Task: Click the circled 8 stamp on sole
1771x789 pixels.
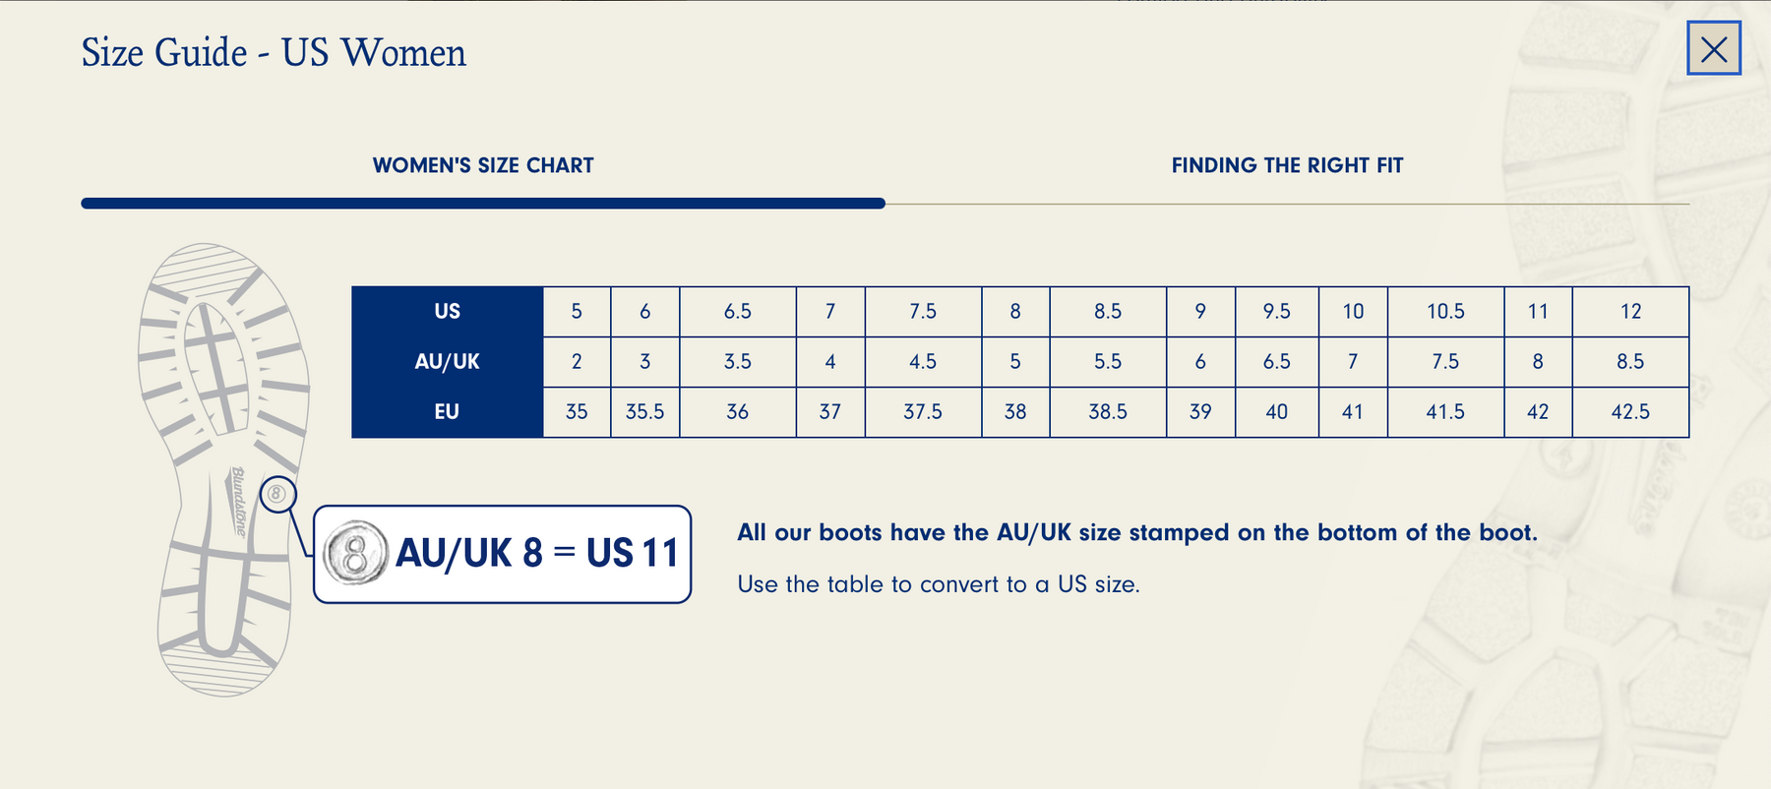Action: (x=277, y=494)
